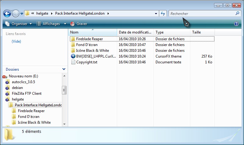Open address bar history dropdown
The image size is (244, 145).
click(x=156, y=14)
